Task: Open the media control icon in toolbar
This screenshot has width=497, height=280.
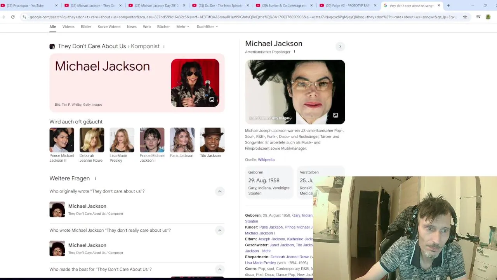Action: 478,17
